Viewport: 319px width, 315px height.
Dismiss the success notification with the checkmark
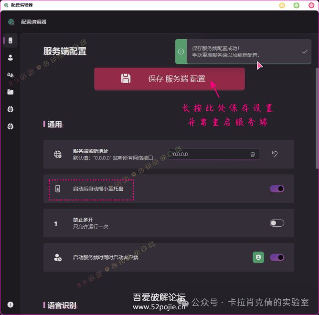pos(305,52)
